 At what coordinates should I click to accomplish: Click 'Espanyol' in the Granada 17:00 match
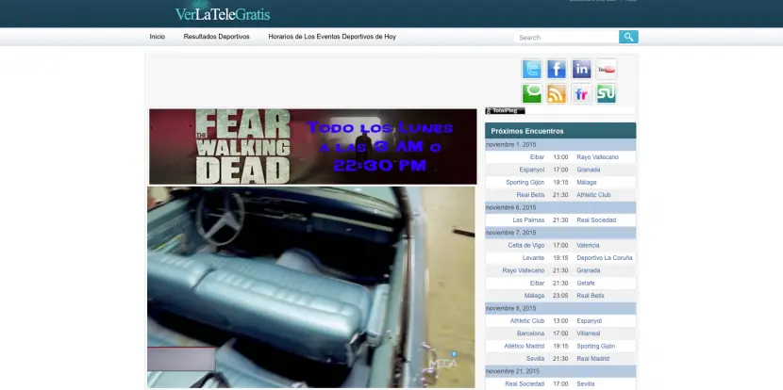point(532,170)
